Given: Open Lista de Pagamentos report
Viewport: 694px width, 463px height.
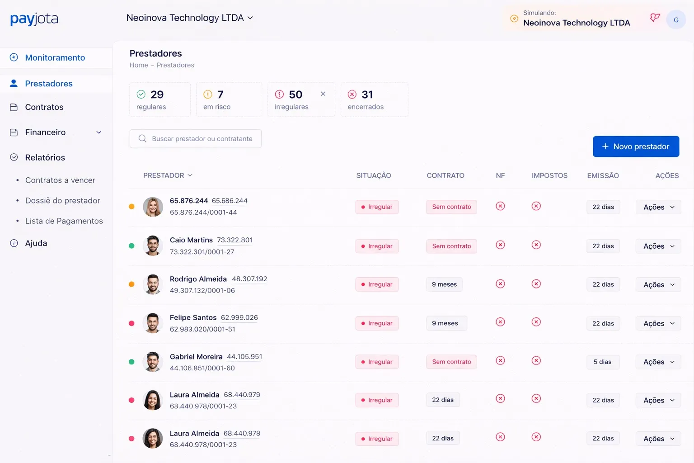Looking at the screenshot, I should (64, 221).
